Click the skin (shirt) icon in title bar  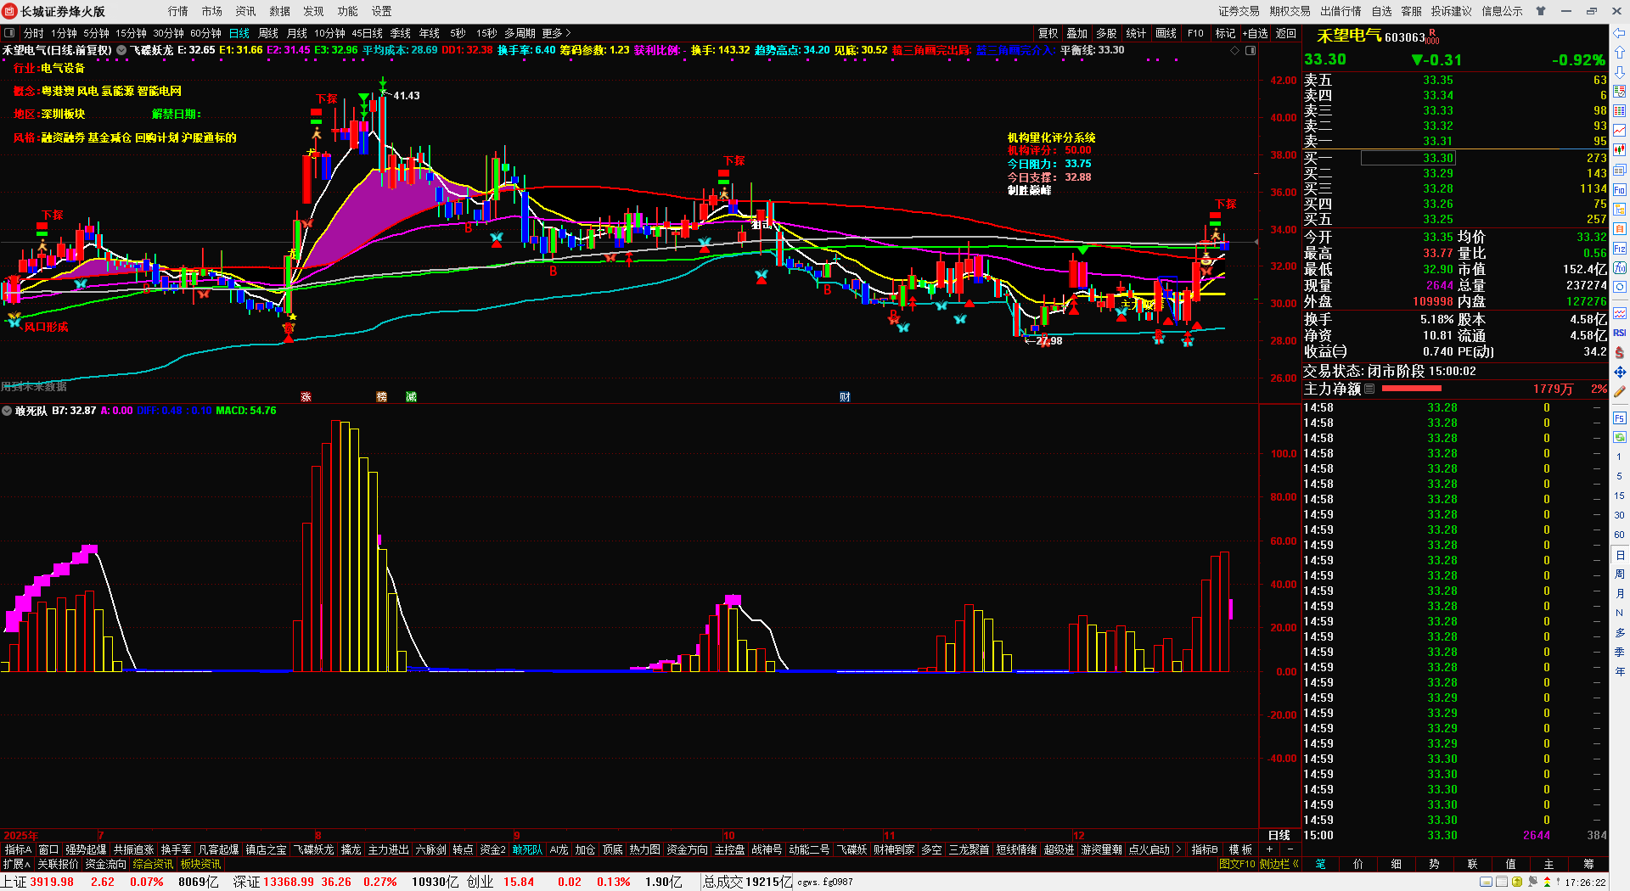(1542, 11)
